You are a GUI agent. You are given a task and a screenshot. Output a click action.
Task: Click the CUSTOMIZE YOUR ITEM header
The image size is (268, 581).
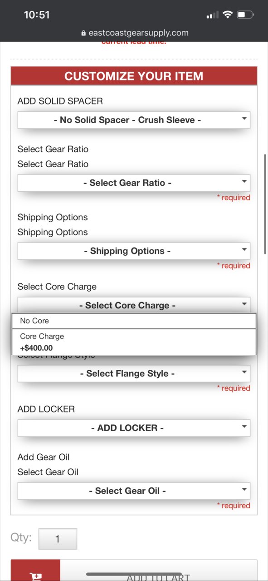tap(134, 76)
